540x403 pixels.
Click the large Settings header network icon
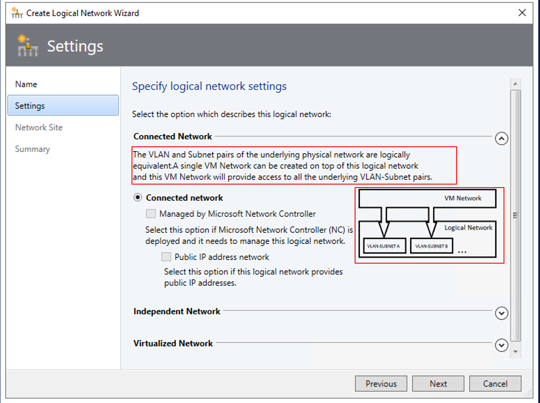28,46
